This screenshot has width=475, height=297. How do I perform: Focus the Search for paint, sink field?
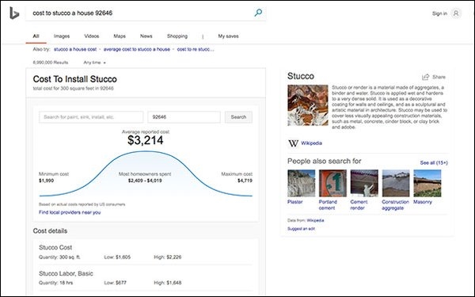(x=91, y=117)
